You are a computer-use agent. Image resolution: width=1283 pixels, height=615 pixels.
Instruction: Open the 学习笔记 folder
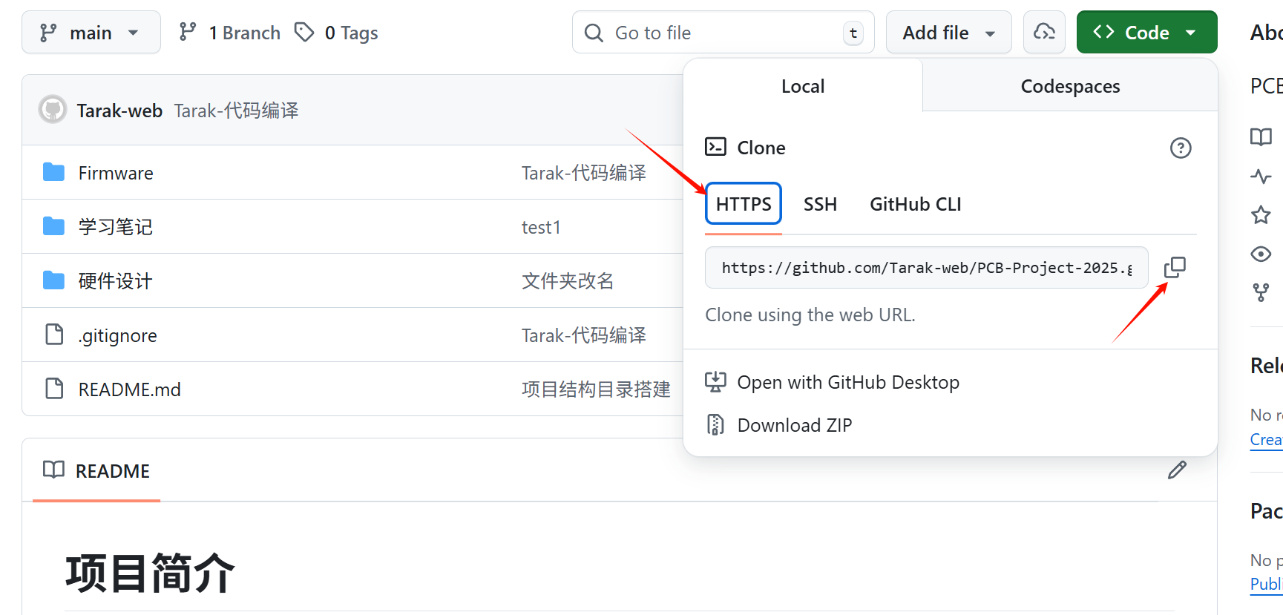pos(116,227)
